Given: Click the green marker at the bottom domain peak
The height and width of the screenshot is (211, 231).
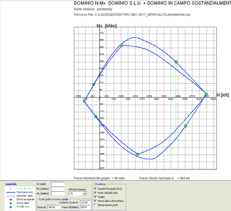Looking at the screenshot, I should pos(137,154).
